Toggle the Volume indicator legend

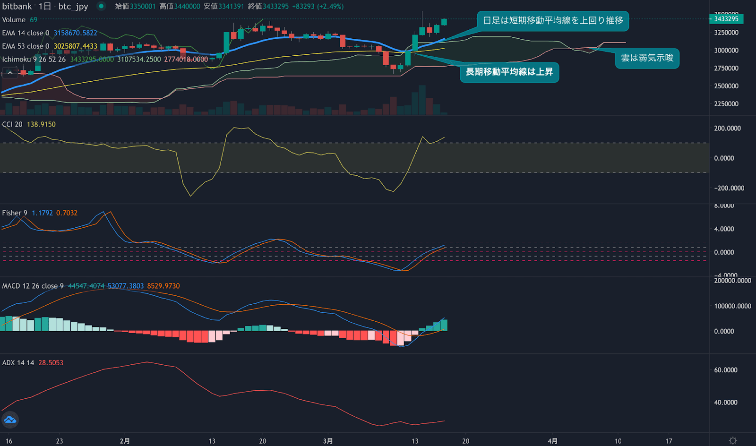pyautogui.click(x=15, y=20)
